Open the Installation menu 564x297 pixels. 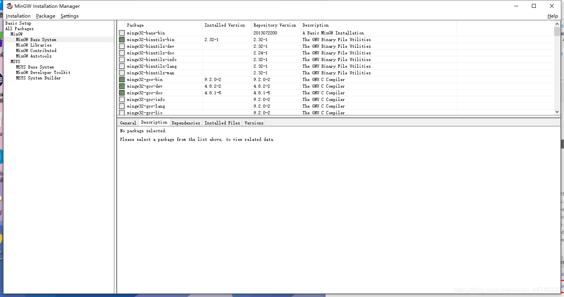tap(18, 16)
